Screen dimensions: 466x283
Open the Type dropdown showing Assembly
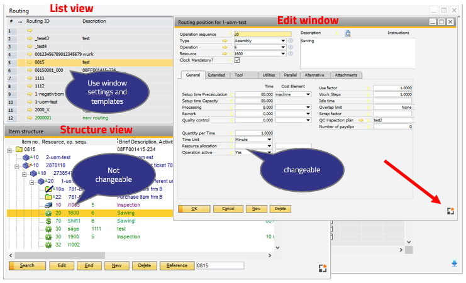click(283, 40)
